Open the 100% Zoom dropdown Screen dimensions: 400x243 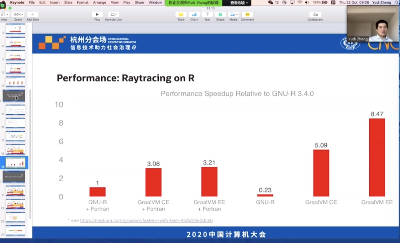[x=18, y=15]
